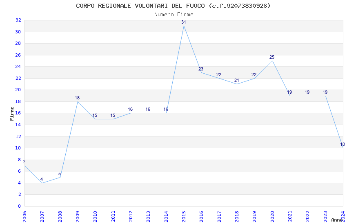
Task: Click the x-axis year label 2014
Action: click(166, 217)
